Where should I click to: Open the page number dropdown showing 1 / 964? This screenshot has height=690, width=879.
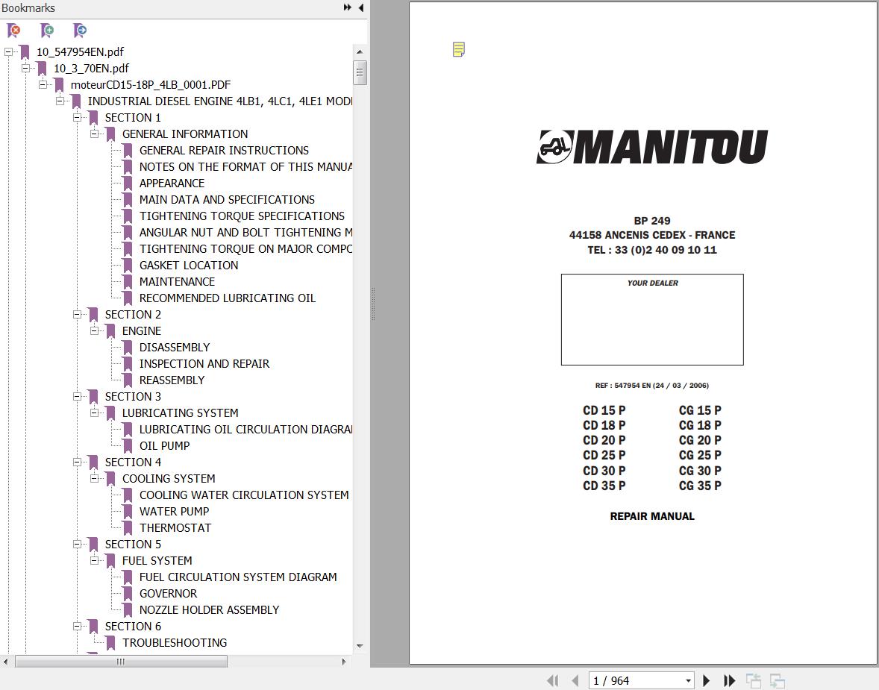coord(688,680)
